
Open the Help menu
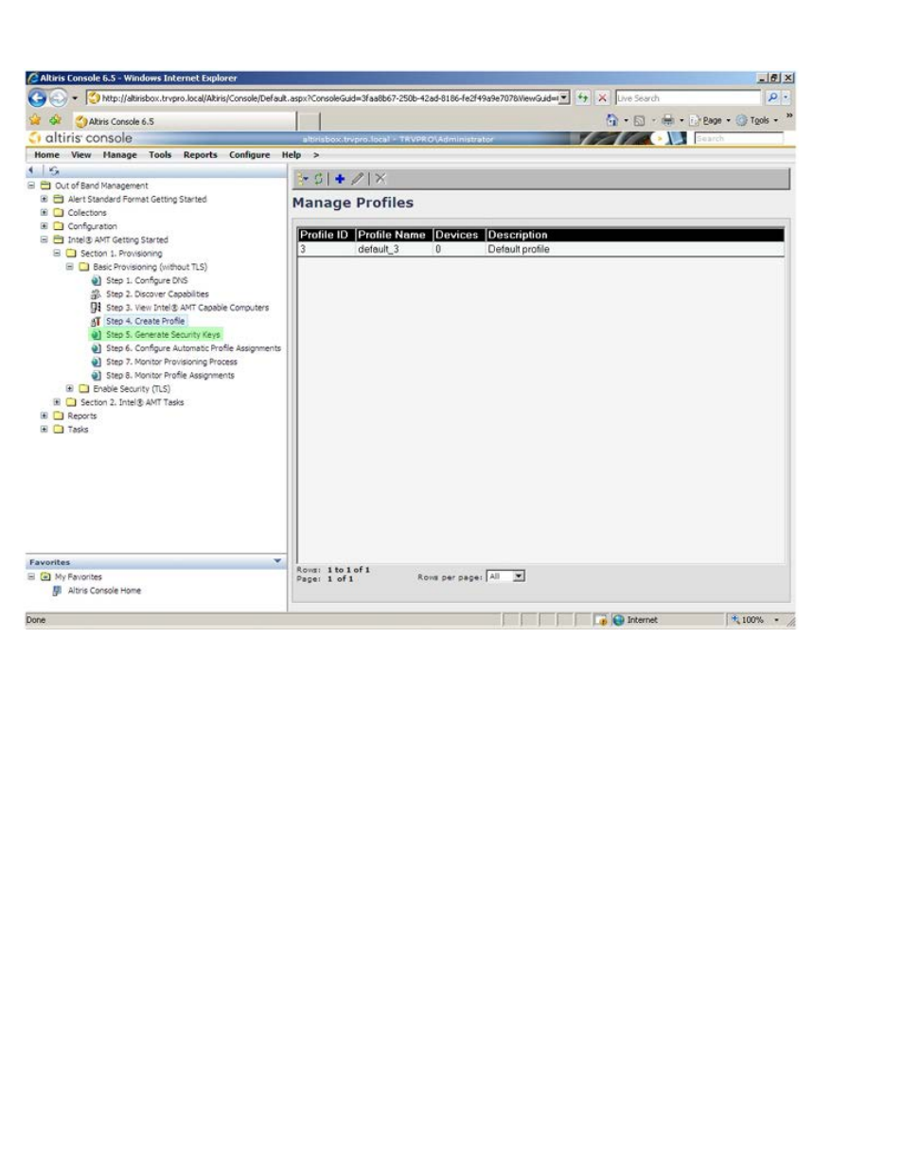point(291,155)
